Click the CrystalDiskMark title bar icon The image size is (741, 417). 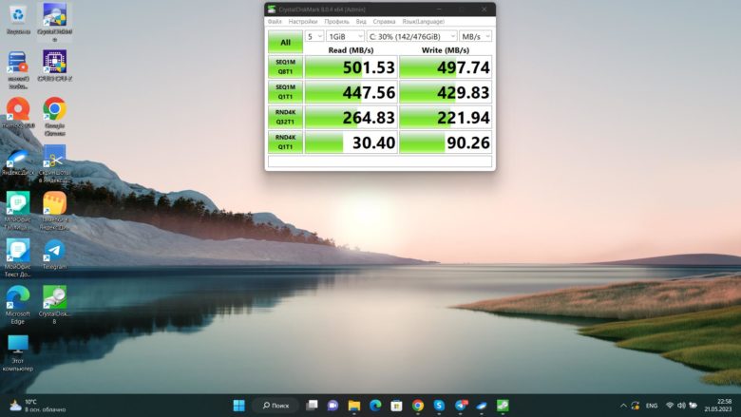click(x=272, y=9)
